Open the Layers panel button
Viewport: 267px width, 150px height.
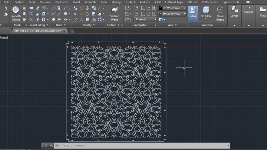pyautogui.click(x=234, y=11)
